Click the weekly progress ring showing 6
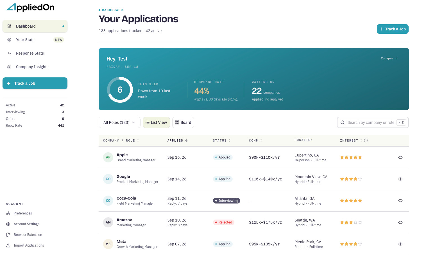 (x=120, y=90)
